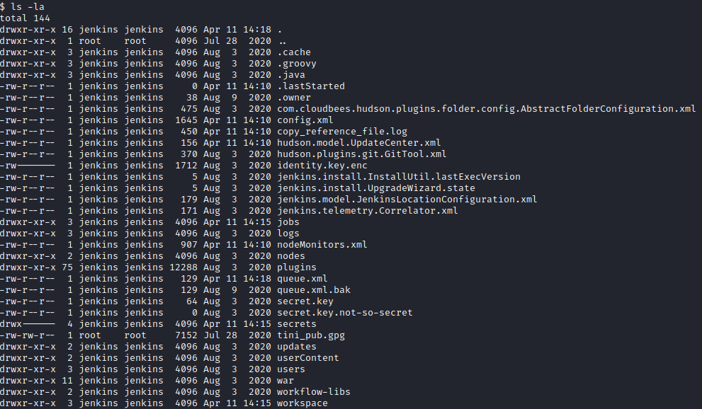Click the config.xml filename
This screenshot has width=702, height=409.
pyautogui.click(x=305, y=120)
